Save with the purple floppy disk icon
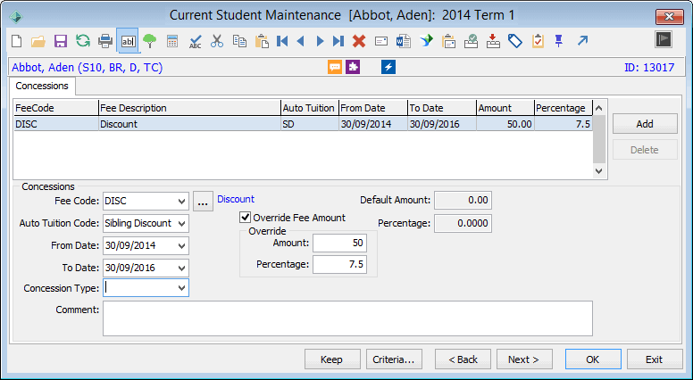Screen dimensions: 693x380 point(61,42)
